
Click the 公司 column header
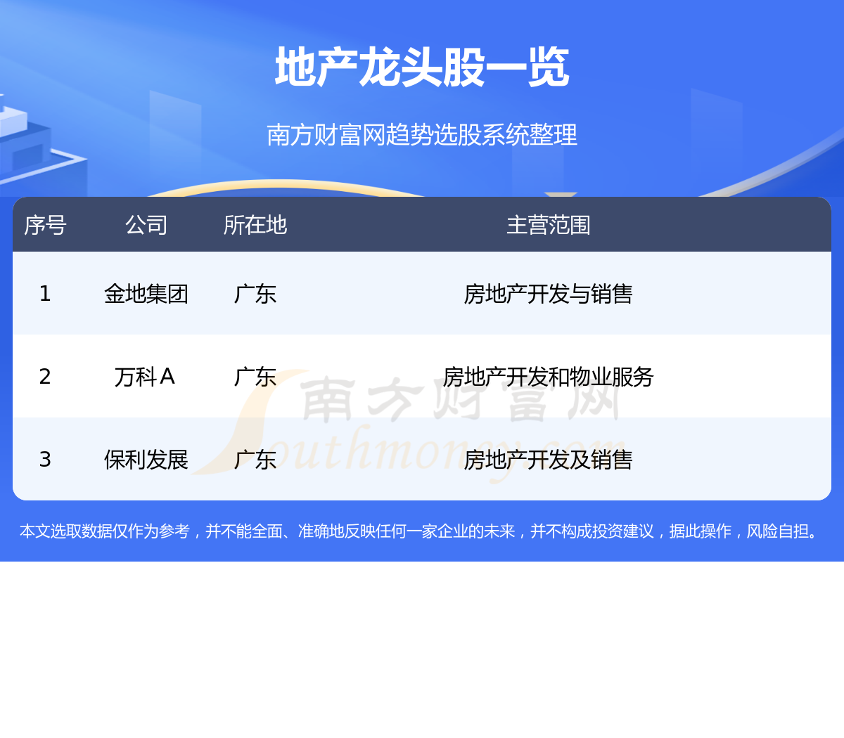[146, 225]
